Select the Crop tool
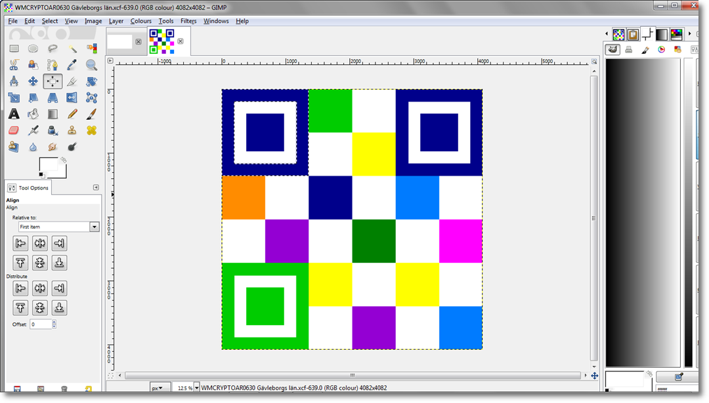This screenshot has height=403, width=709. [x=72, y=81]
